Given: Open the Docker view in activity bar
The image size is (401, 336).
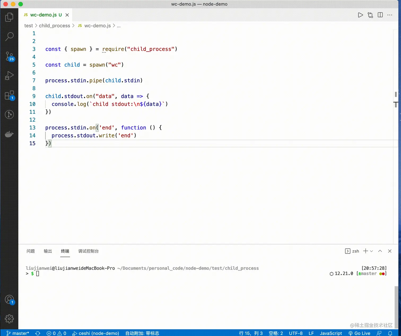Looking at the screenshot, I should 9,134.
